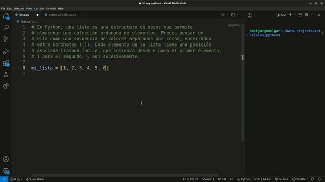Open feedback icon in status bar

pyautogui.click(x=312, y=179)
